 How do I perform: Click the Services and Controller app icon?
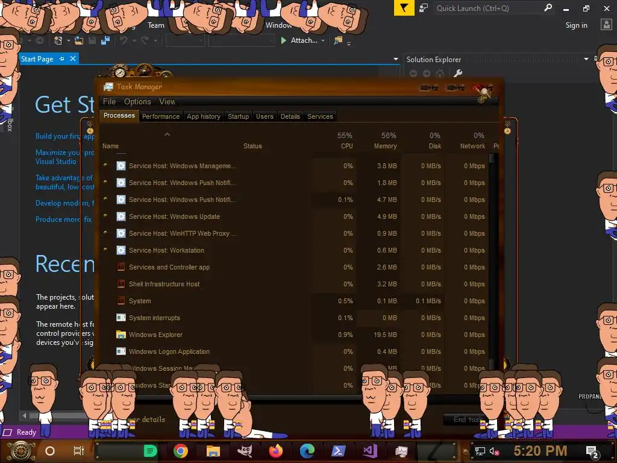121,267
